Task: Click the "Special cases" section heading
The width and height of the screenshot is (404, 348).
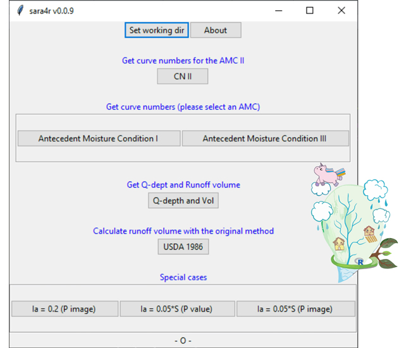Action: 183,277
